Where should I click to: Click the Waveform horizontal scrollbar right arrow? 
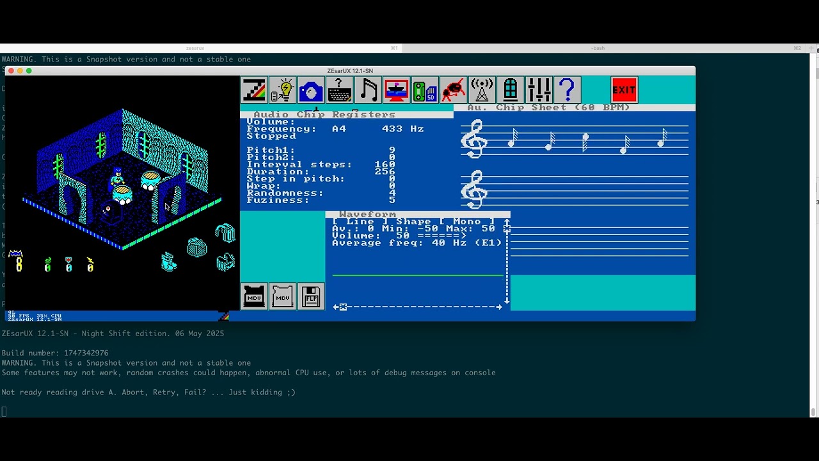[x=499, y=307]
